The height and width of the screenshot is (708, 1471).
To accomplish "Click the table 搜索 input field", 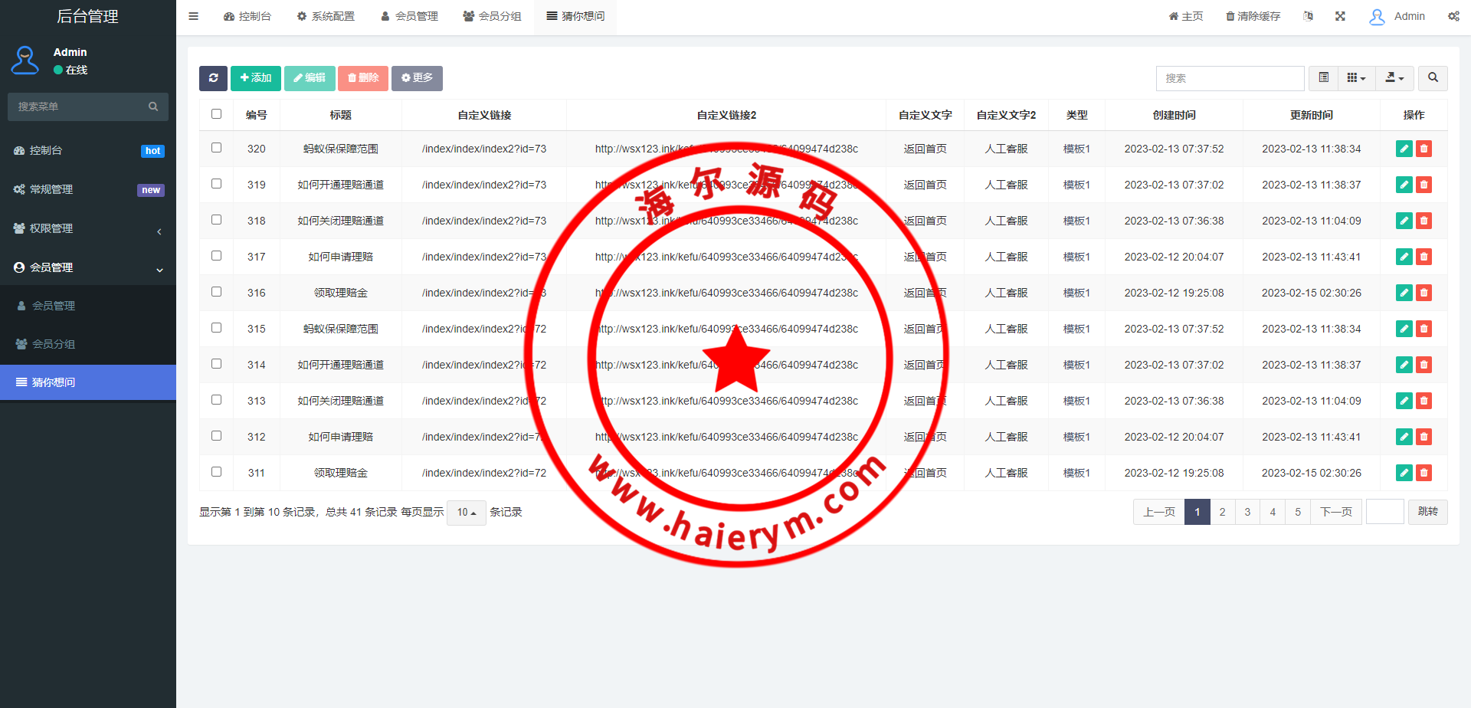I will pyautogui.click(x=1230, y=78).
